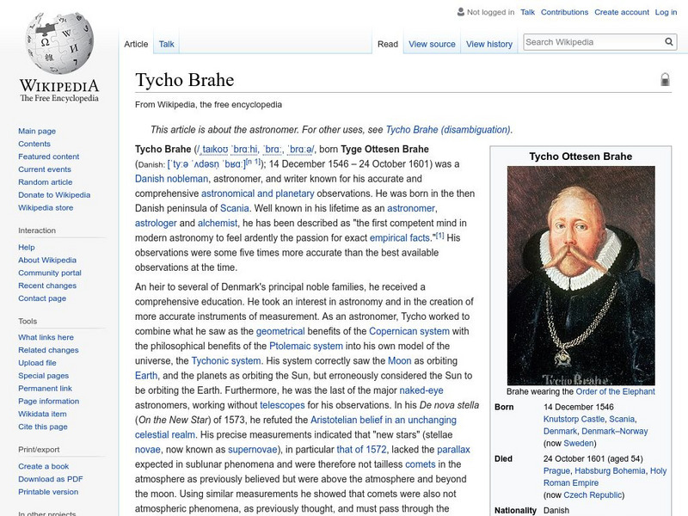Open Wikidata item link
688x516 pixels.
click(x=42, y=414)
